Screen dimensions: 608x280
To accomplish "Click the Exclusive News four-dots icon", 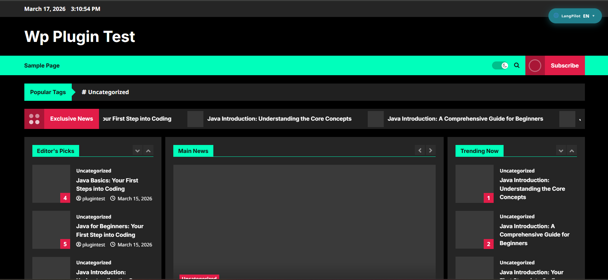I will (34, 119).
